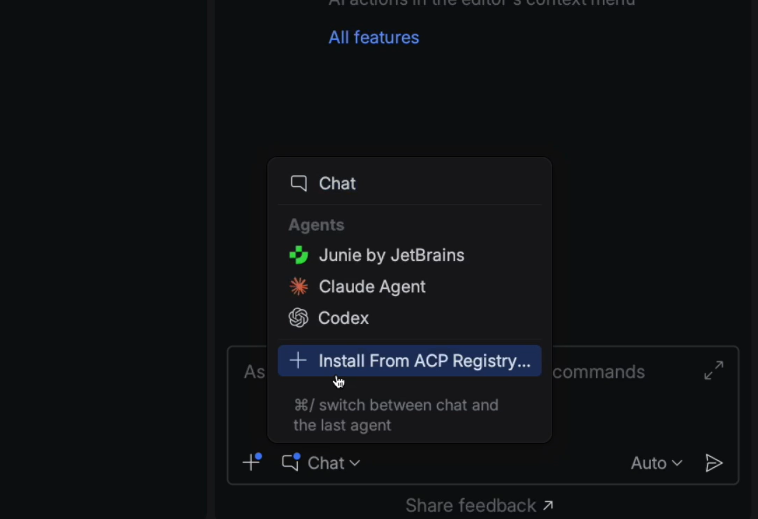758x519 pixels.
Task: Open the Auto model dropdown
Action: coord(655,463)
